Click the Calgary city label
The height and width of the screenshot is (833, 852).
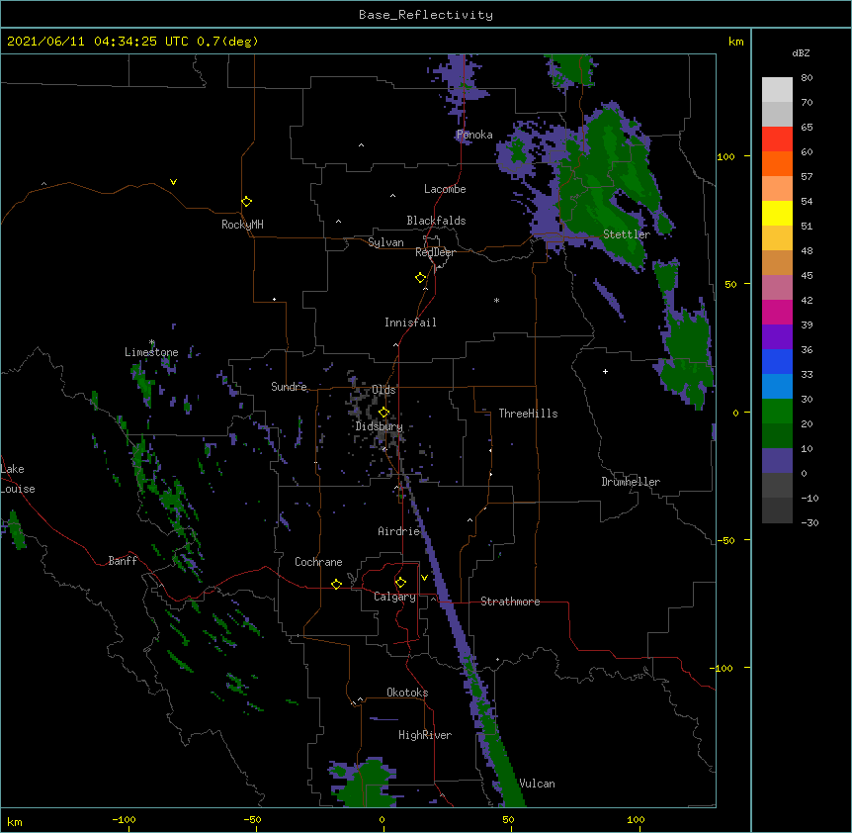click(x=395, y=597)
